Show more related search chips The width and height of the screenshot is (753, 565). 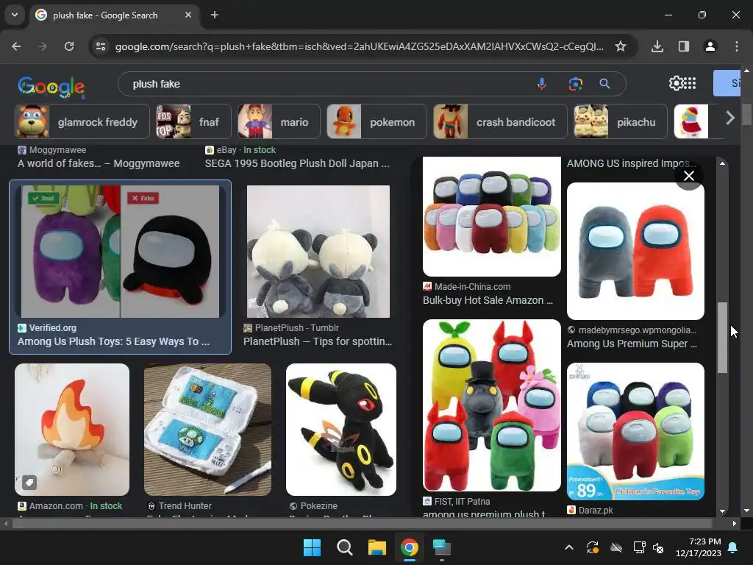point(730,118)
